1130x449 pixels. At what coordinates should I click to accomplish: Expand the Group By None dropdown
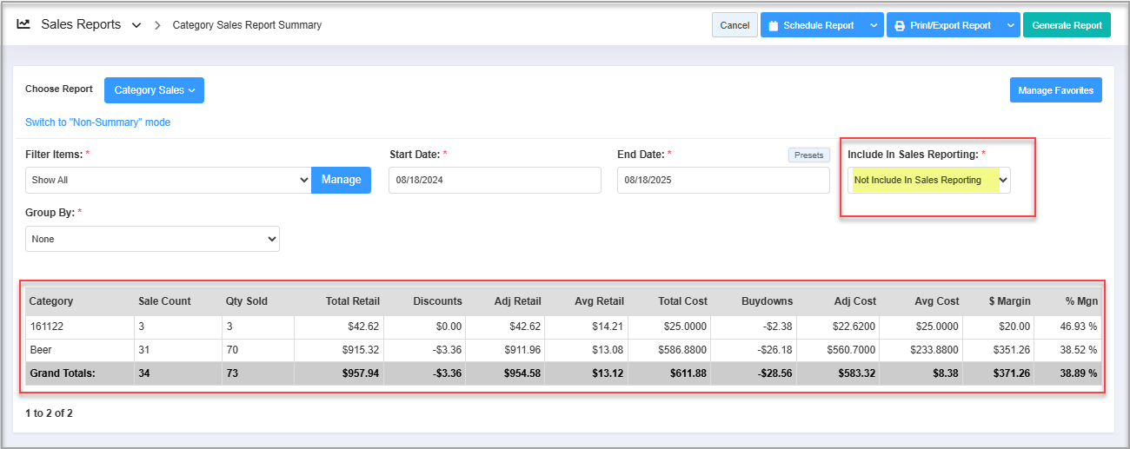point(152,239)
